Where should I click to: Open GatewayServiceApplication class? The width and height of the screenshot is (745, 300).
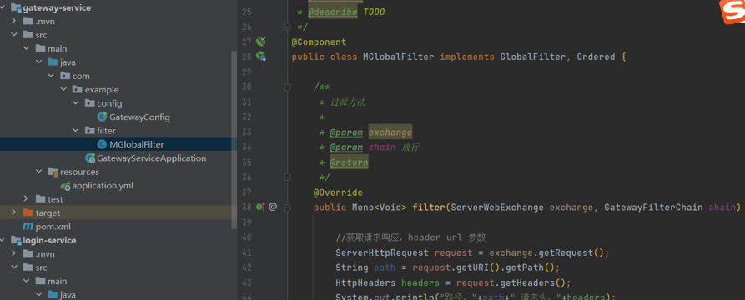click(152, 158)
